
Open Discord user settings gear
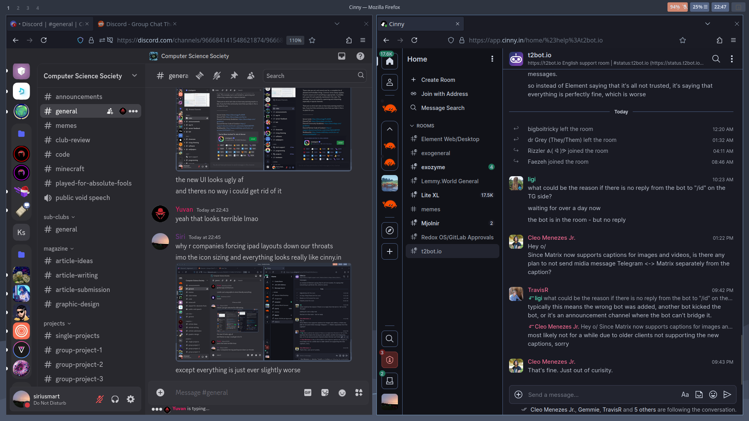[x=130, y=399]
